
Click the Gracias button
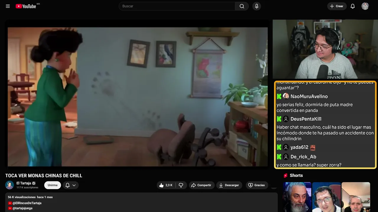pos(256,185)
